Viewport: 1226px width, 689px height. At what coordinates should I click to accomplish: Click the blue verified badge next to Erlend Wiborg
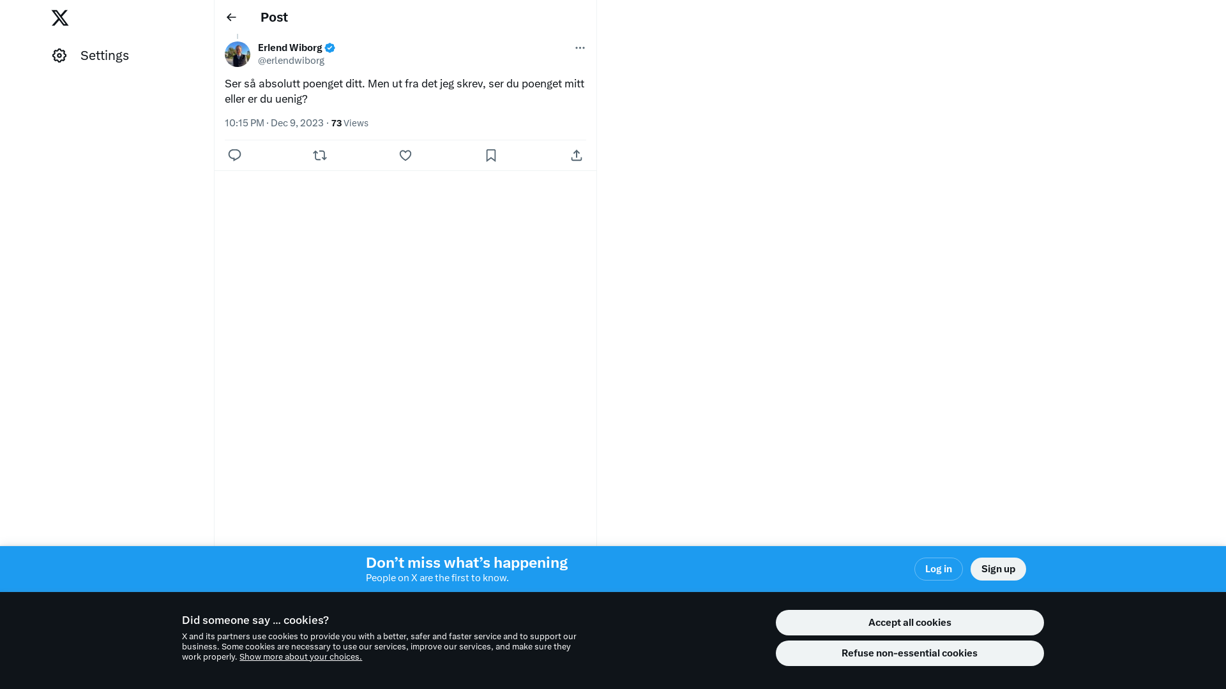click(330, 48)
